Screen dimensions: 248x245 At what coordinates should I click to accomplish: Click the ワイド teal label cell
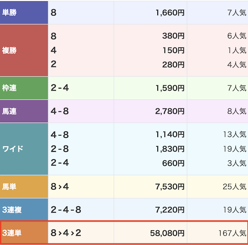click(24, 149)
